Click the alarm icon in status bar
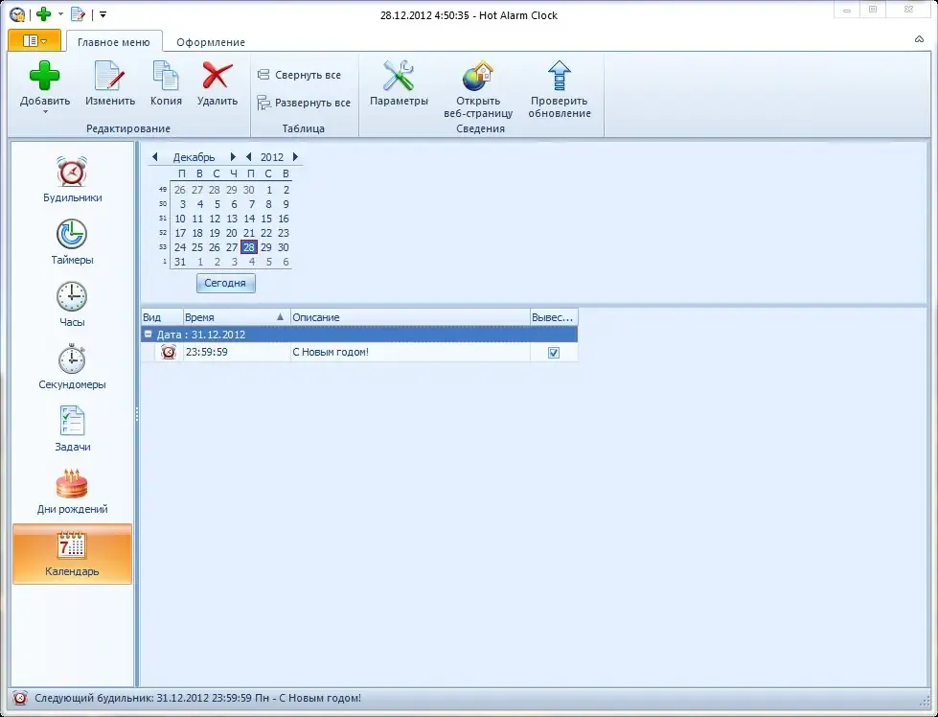The image size is (938, 717). click(20, 698)
